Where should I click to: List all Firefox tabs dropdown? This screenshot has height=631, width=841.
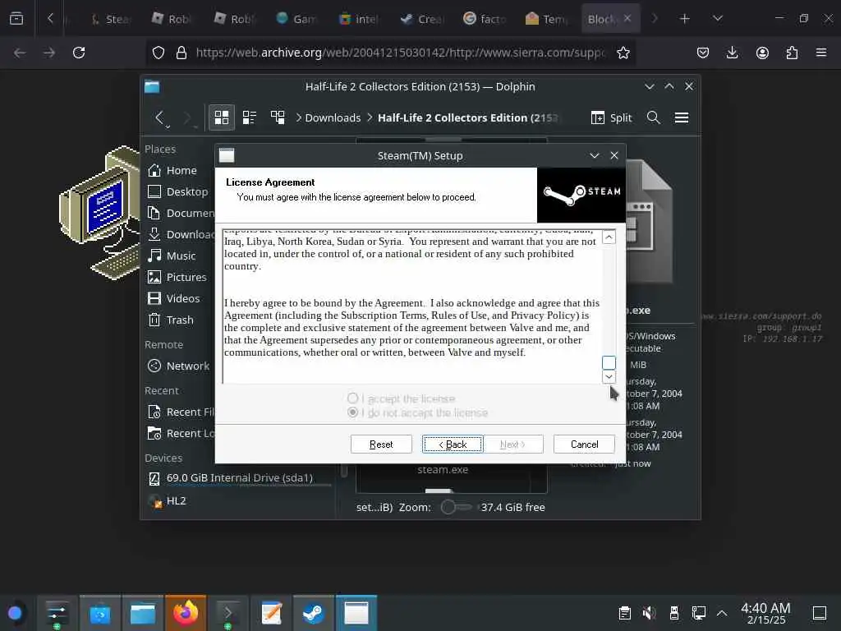[718, 19]
